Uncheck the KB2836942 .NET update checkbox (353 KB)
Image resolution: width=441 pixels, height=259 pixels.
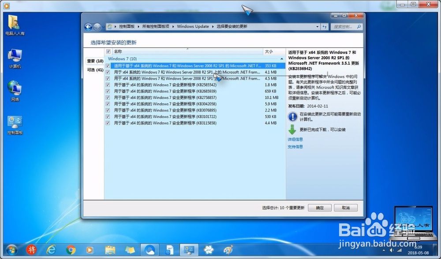[108, 66]
